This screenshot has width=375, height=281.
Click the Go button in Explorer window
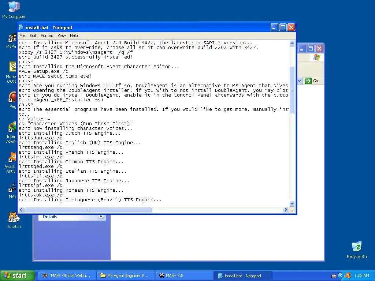click(312, 81)
